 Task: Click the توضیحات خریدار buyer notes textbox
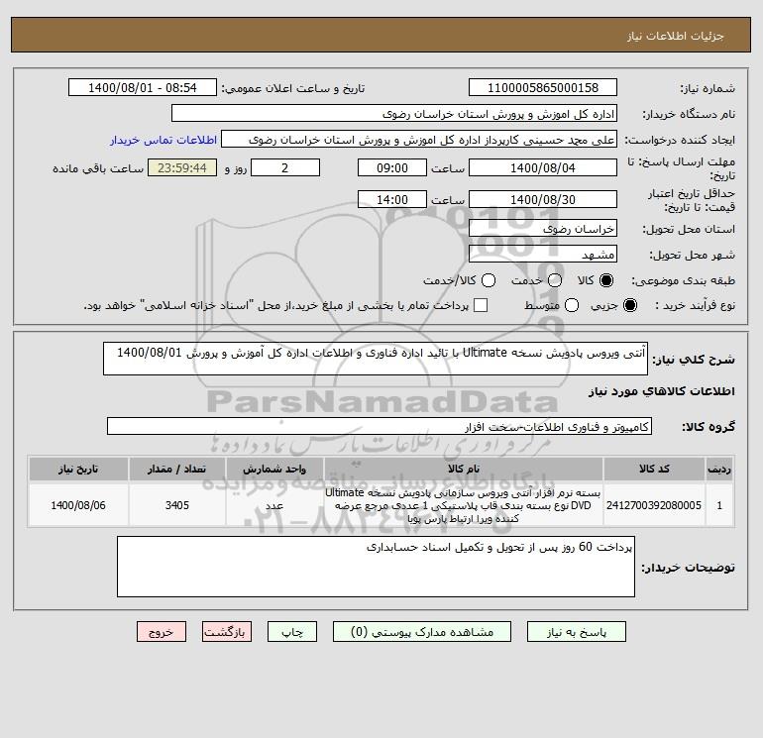[376, 567]
